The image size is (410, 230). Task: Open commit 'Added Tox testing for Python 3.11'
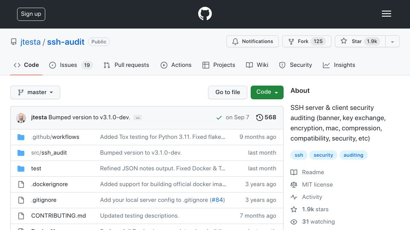coord(162,137)
